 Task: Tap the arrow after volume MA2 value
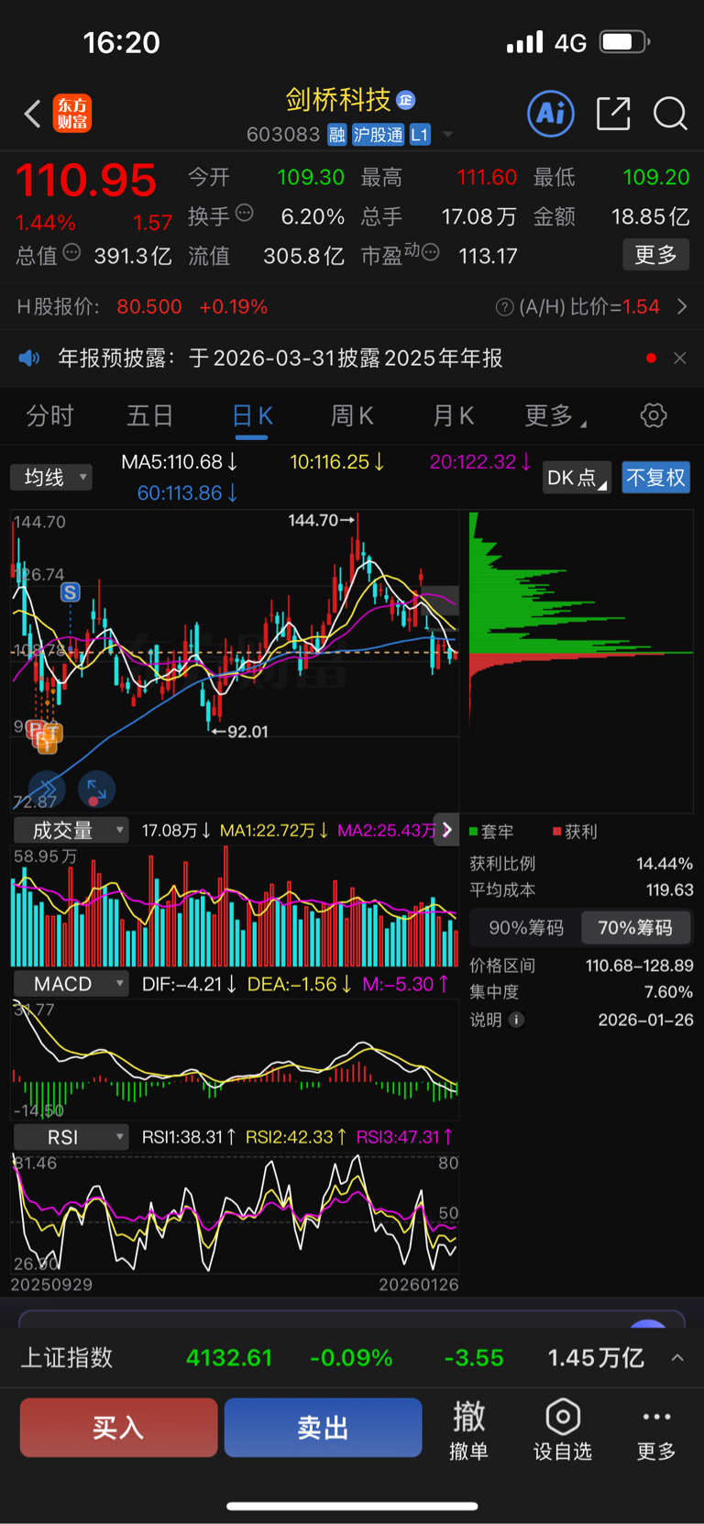click(x=446, y=830)
